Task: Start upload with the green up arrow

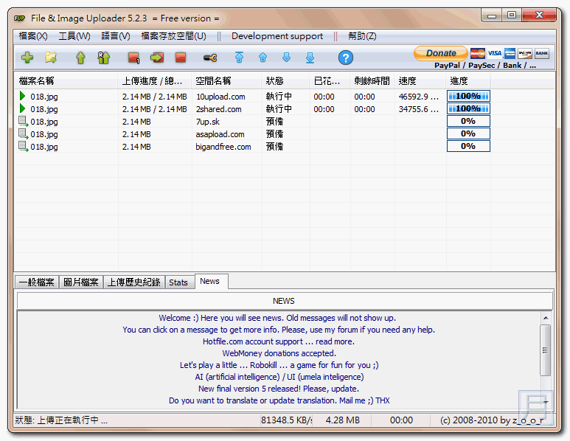Action: coord(80,58)
